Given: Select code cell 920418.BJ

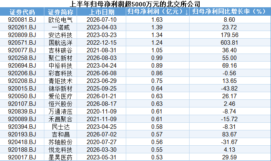Looking at the screenshot, I should [22, 142].
